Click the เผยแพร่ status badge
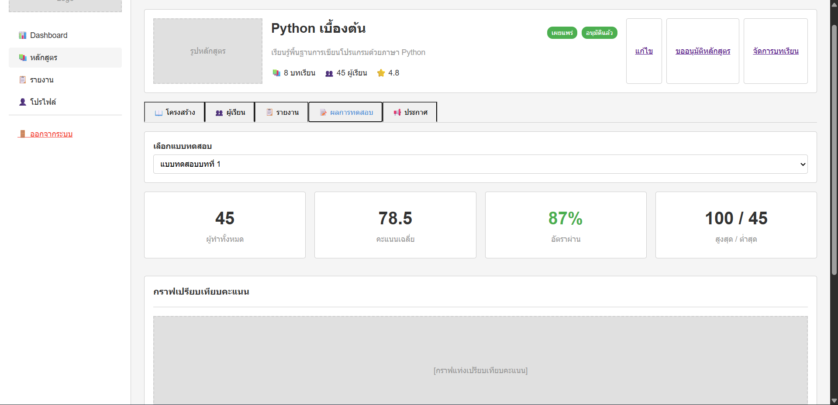The height and width of the screenshot is (405, 838). pyautogui.click(x=562, y=33)
